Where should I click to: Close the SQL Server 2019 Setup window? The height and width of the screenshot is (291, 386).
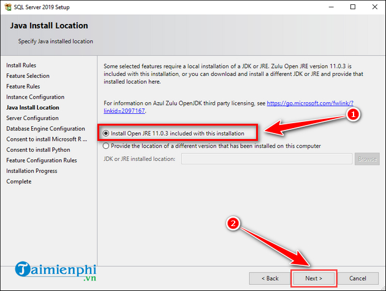[x=375, y=7]
